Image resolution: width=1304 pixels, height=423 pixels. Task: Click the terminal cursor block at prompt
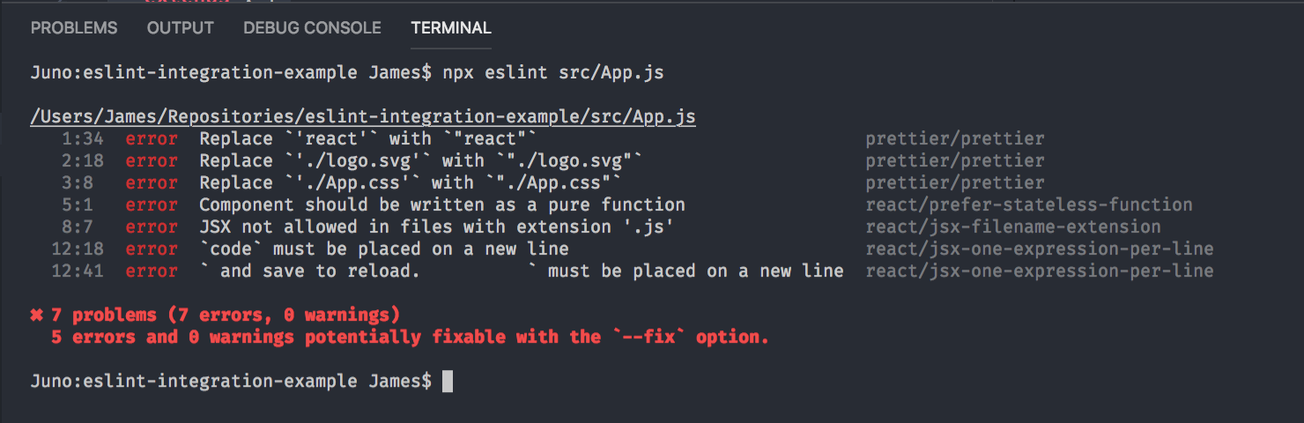tap(448, 381)
